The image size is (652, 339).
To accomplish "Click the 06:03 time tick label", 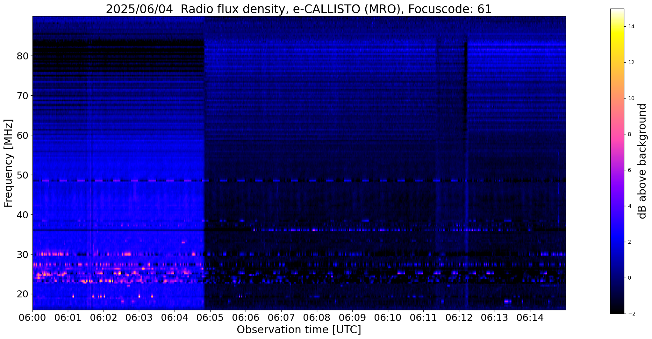I will [139, 317].
